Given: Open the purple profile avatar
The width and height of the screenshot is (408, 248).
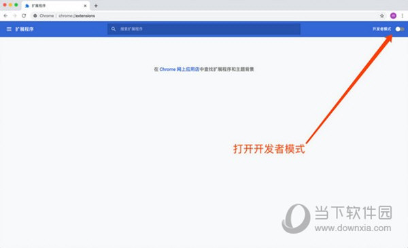Looking at the screenshot, I should point(393,16).
